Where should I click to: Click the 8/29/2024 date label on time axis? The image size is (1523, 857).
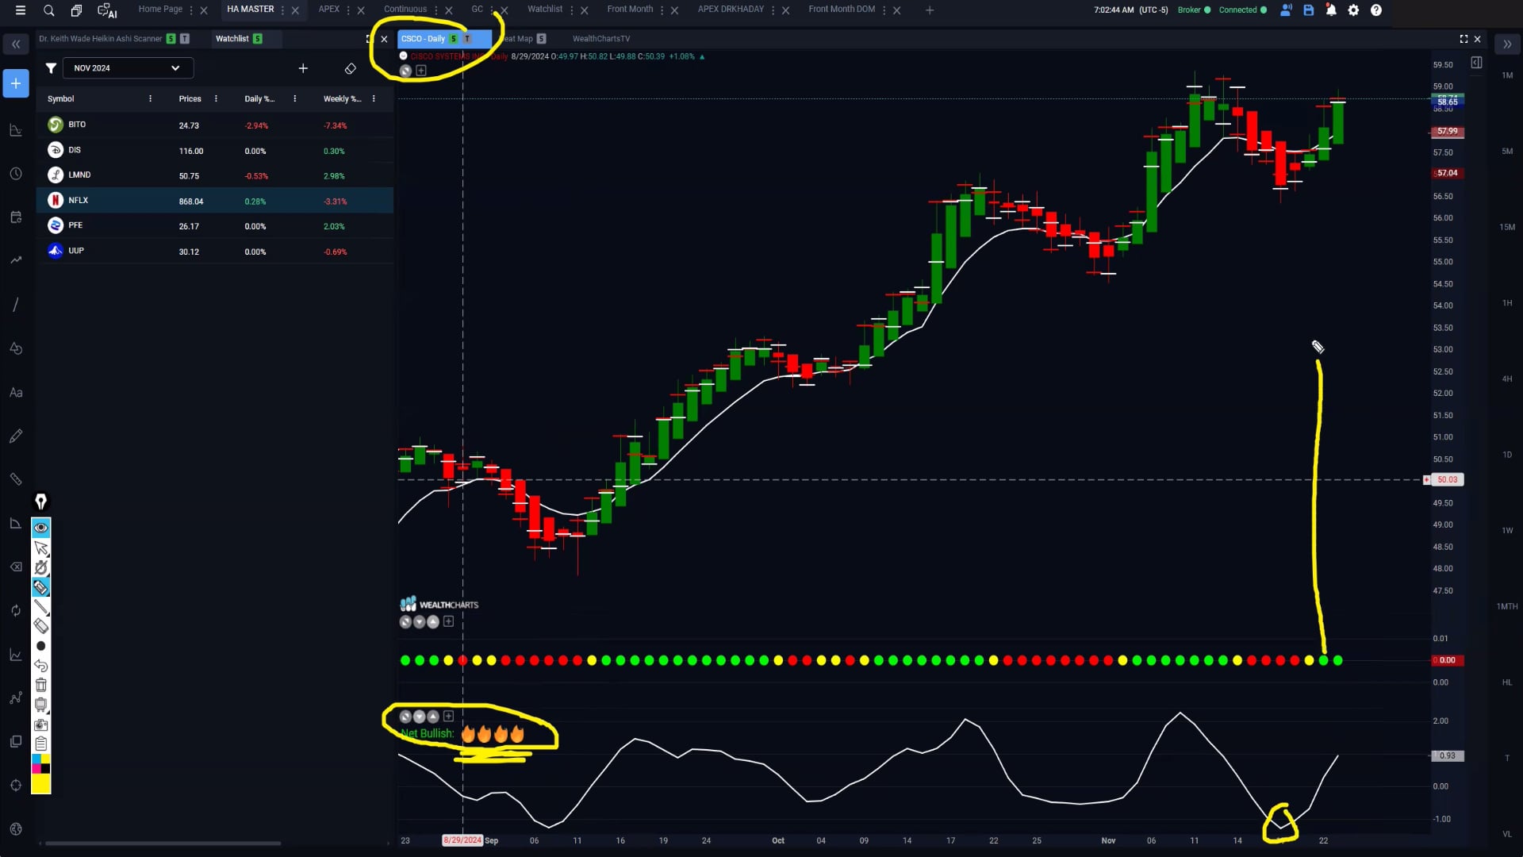tap(462, 840)
